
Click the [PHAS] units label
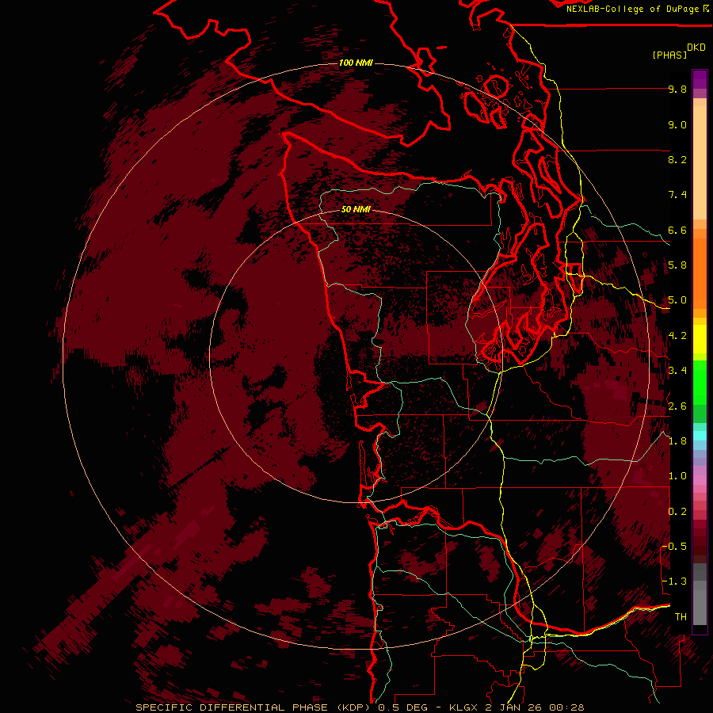[669, 55]
